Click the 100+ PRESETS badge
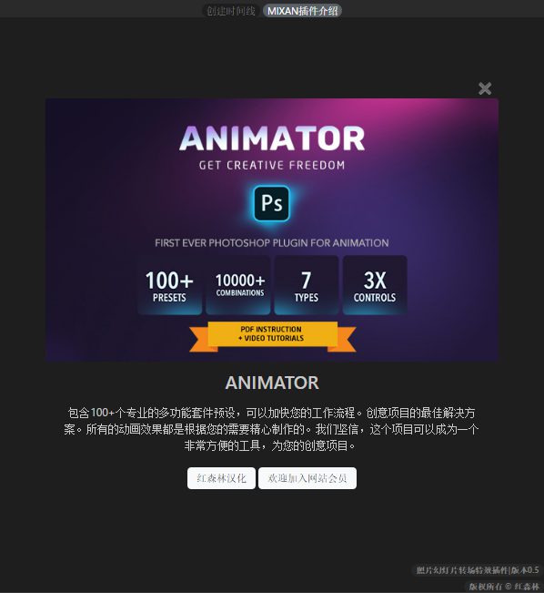The image size is (544, 593). tap(169, 285)
